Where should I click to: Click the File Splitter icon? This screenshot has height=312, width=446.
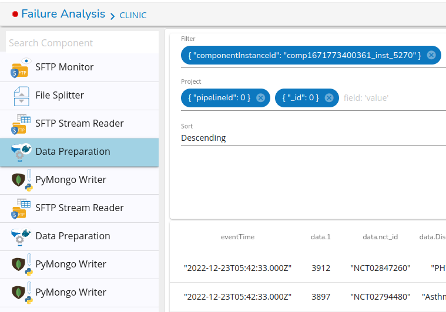click(21, 96)
